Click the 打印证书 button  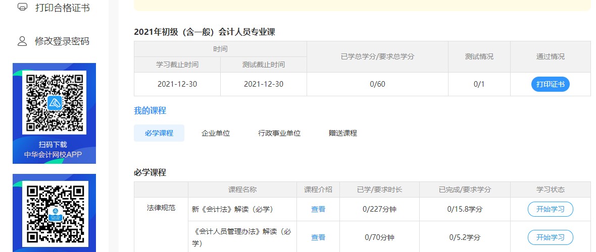550,84
